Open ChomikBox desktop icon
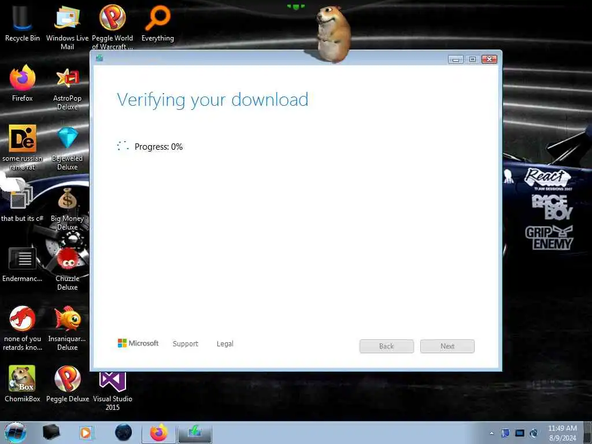 click(x=23, y=383)
